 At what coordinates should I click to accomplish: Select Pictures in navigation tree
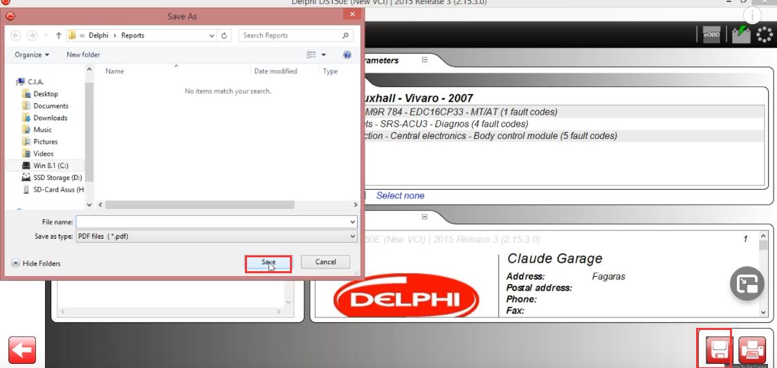(x=40, y=142)
